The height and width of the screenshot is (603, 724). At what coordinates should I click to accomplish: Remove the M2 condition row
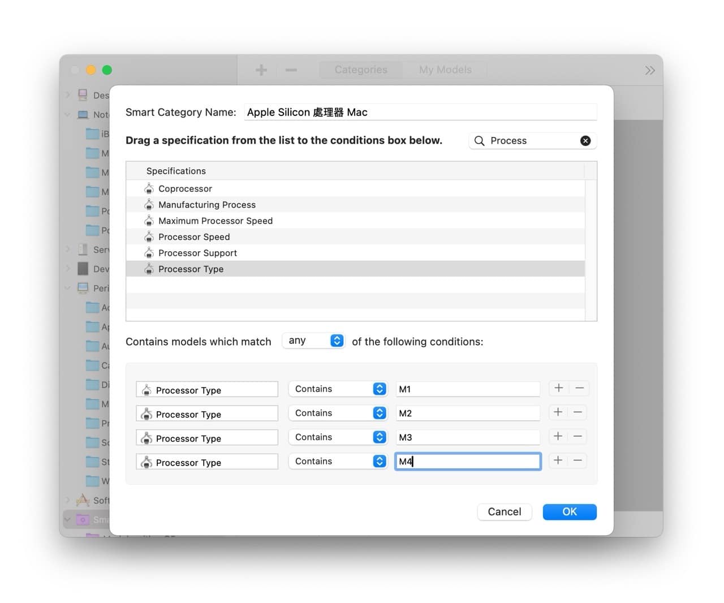pos(579,412)
